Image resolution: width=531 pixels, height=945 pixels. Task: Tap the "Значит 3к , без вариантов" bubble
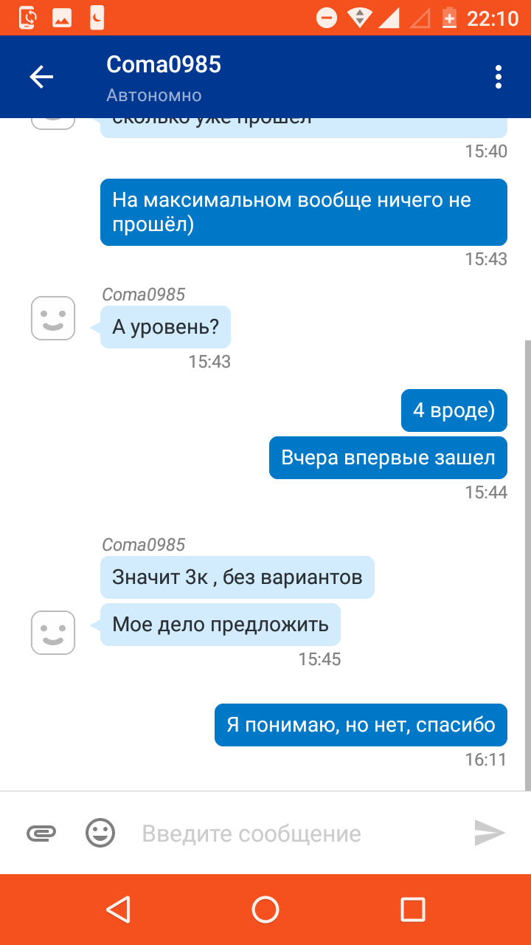237,577
